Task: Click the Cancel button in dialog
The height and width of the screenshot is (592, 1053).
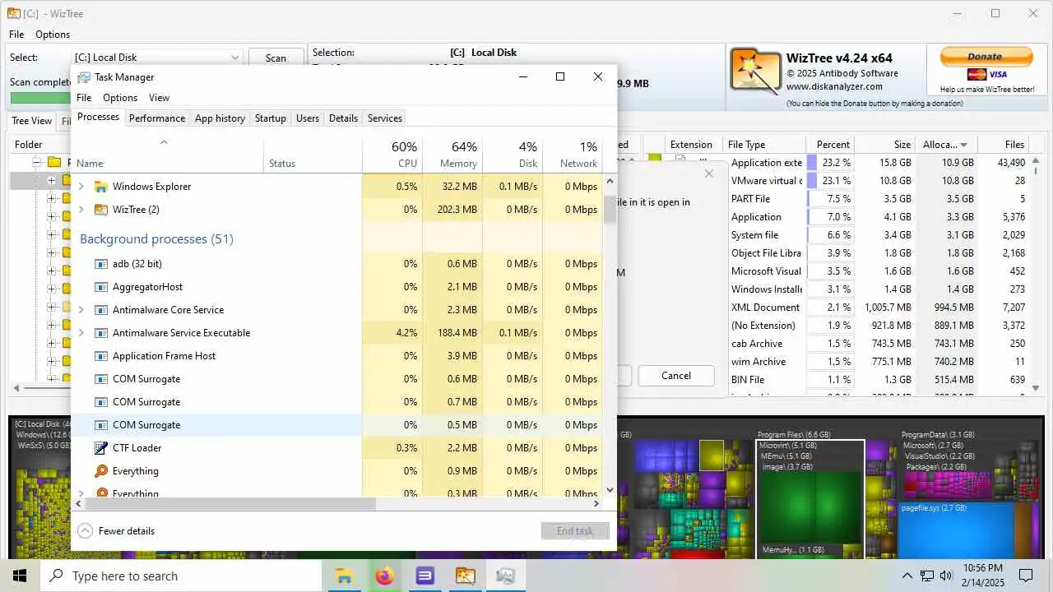Action: click(676, 376)
